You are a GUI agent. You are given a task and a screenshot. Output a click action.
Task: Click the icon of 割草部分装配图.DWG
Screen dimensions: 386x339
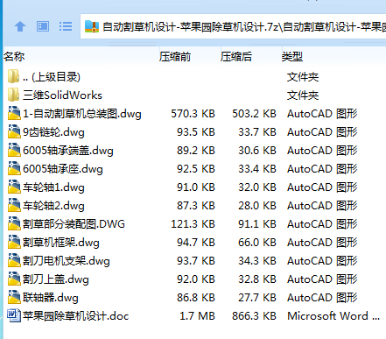[14, 223]
